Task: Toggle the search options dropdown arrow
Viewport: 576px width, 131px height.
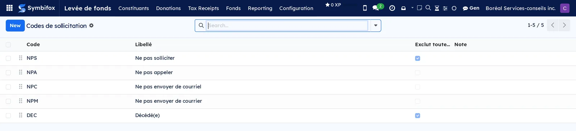Action: click(375, 25)
